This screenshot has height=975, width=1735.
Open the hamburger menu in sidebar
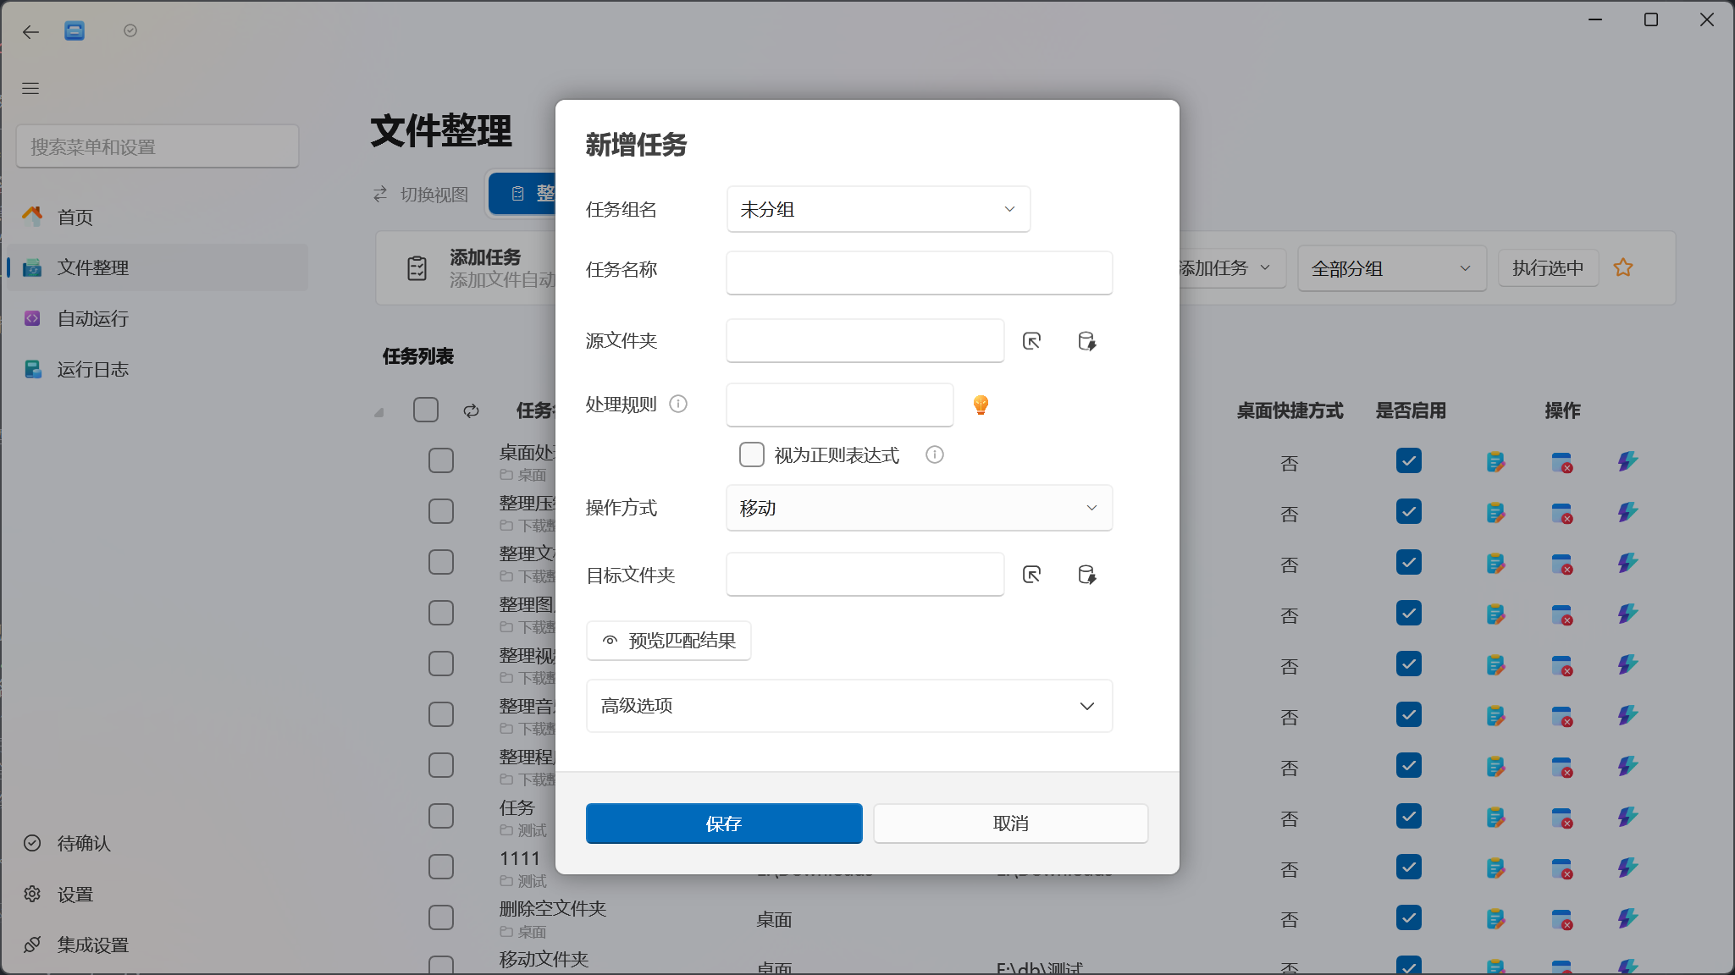(30, 88)
